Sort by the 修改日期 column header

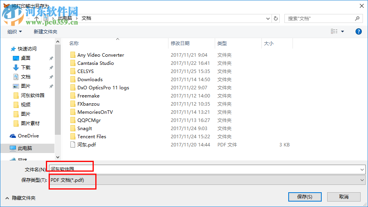tap(180, 43)
